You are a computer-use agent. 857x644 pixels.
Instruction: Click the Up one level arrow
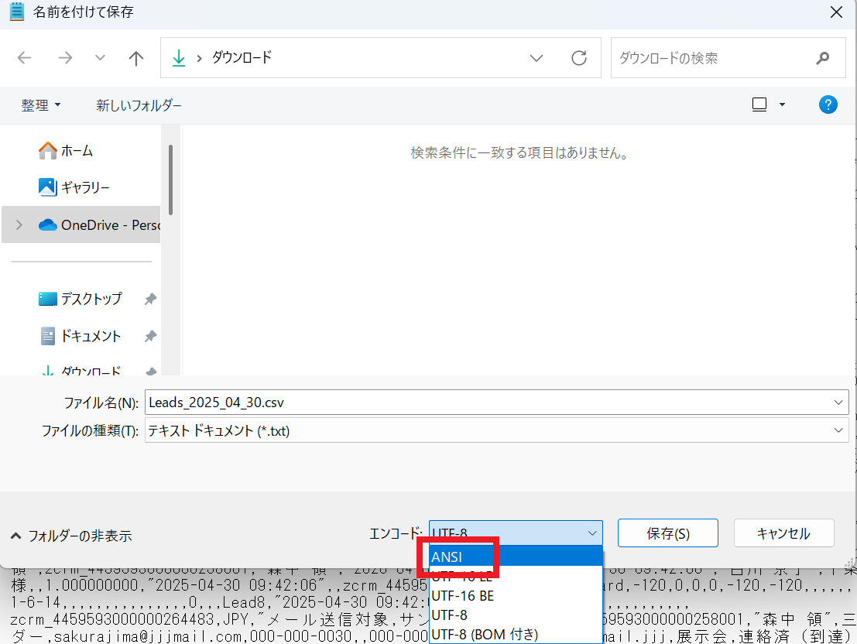(136, 58)
